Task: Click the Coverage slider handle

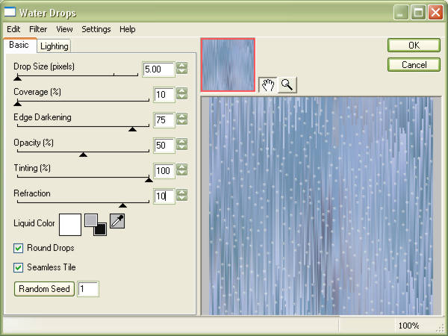Action: (18, 104)
